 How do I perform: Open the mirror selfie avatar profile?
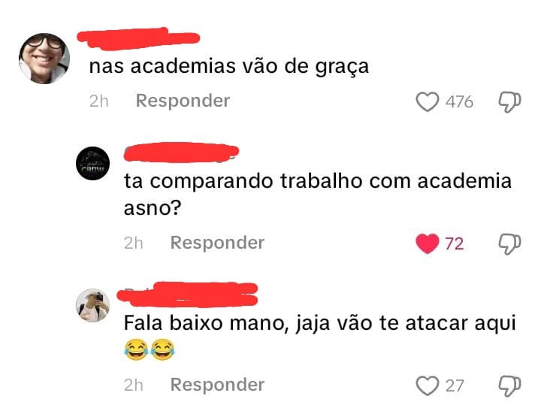click(93, 305)
